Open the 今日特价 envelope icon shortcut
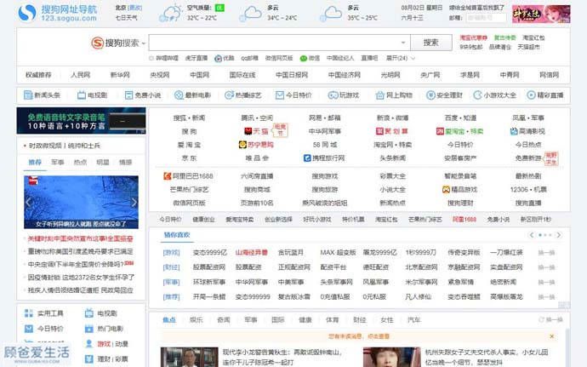 pos(280,95)
